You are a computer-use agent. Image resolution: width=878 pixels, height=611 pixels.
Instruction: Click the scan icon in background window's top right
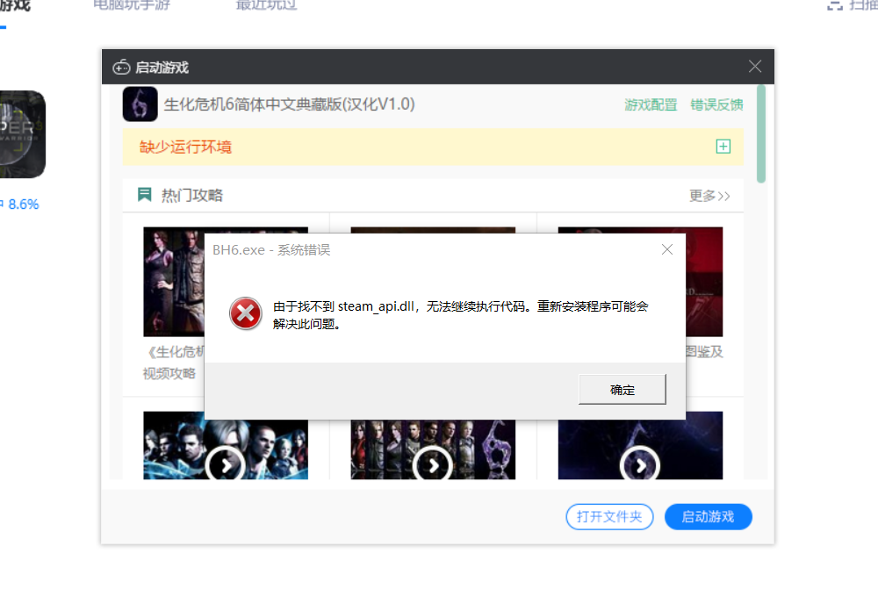point(835,5)
